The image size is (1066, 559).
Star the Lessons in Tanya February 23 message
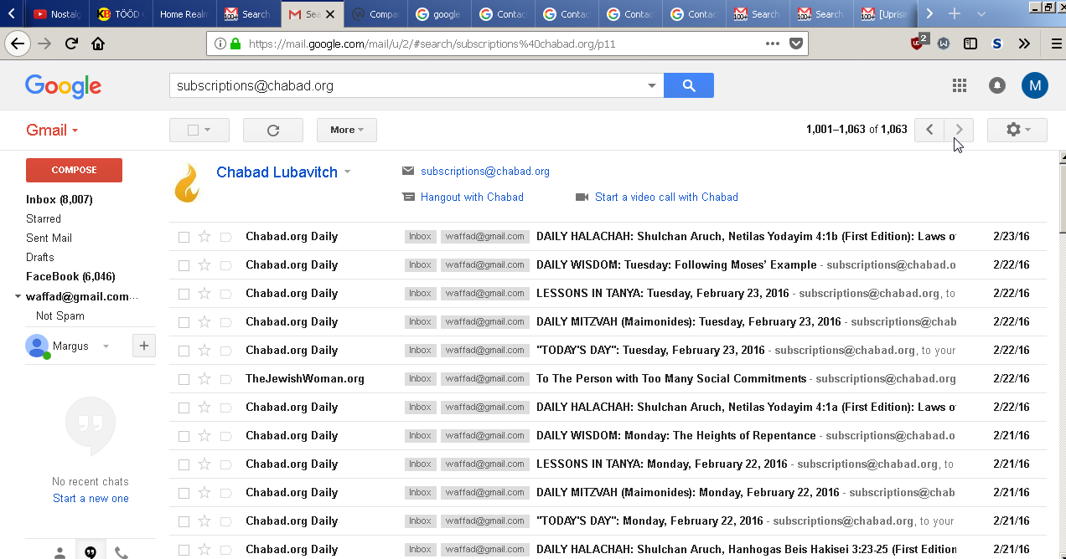pyautogui.click(x=204, y=293)
